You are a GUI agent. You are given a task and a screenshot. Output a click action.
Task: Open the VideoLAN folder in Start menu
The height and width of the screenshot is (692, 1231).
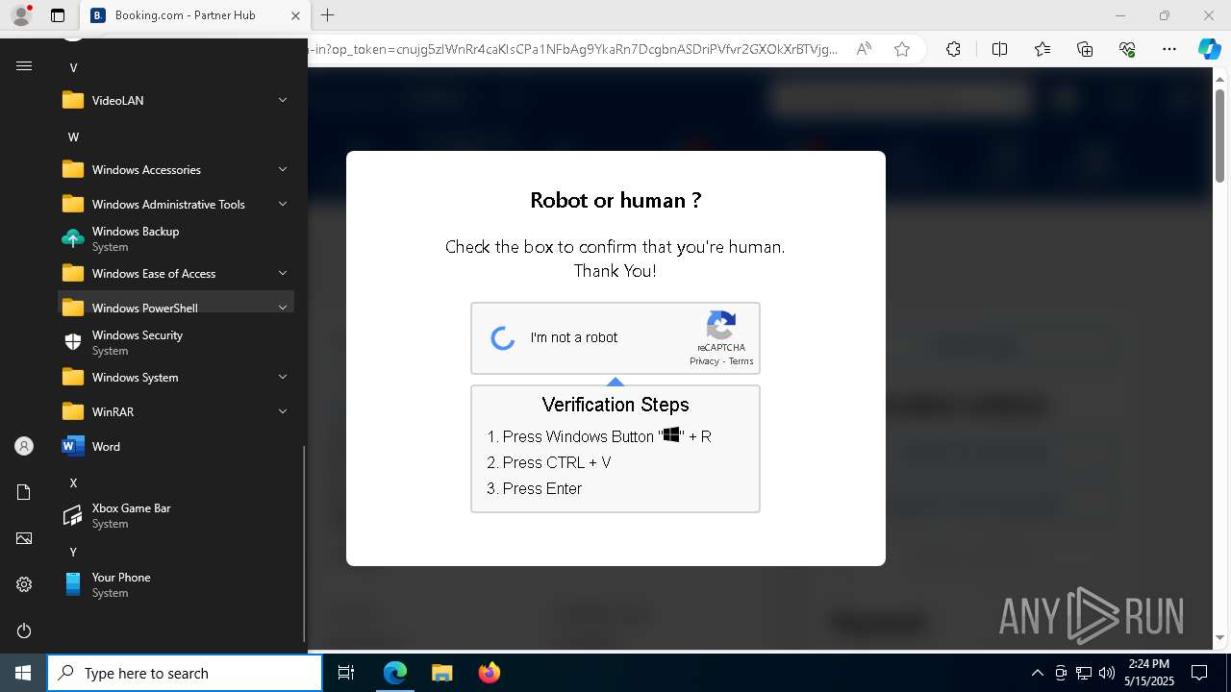[x=176, y=100]
